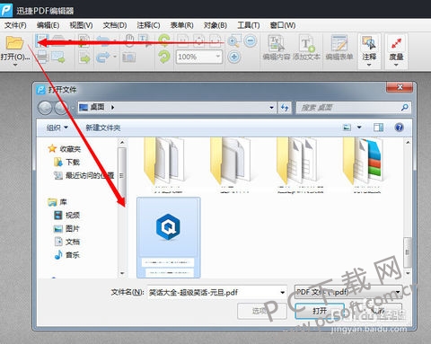431x344 pixels.
Task: Select the Add Text (添加文本) tool
Action: (306, 48)
